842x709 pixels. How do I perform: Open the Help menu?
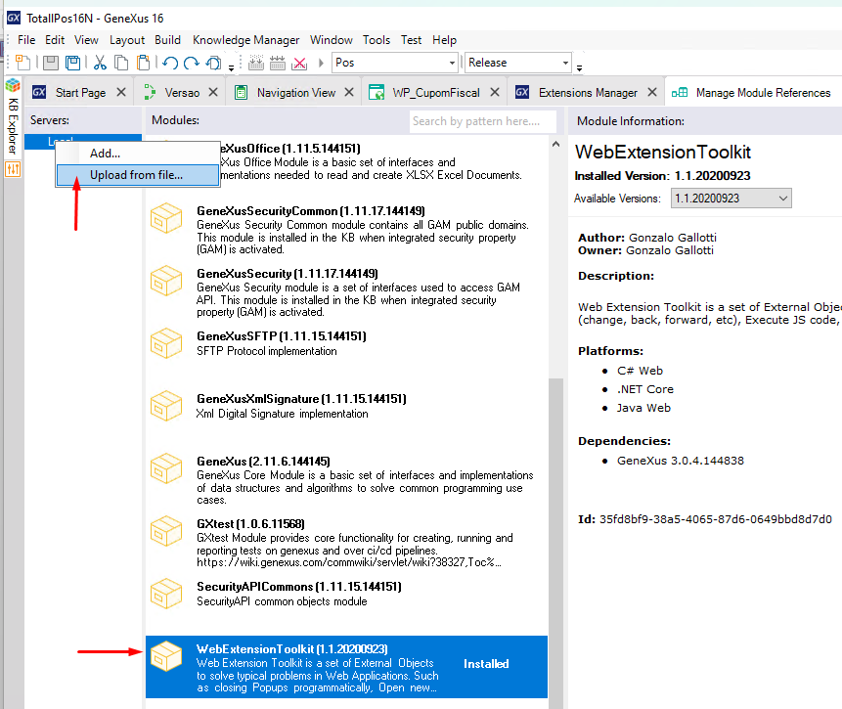444,40
